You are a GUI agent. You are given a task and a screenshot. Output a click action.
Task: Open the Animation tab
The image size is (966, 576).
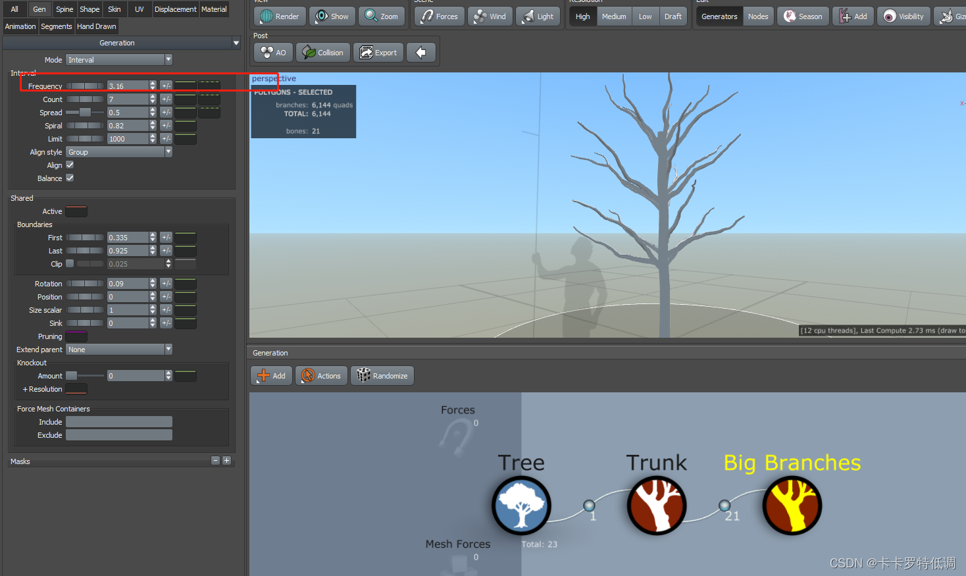coord(20,26)
